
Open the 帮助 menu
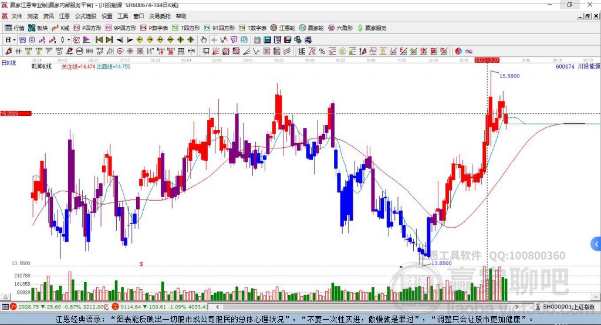click(x=181, y=16)
